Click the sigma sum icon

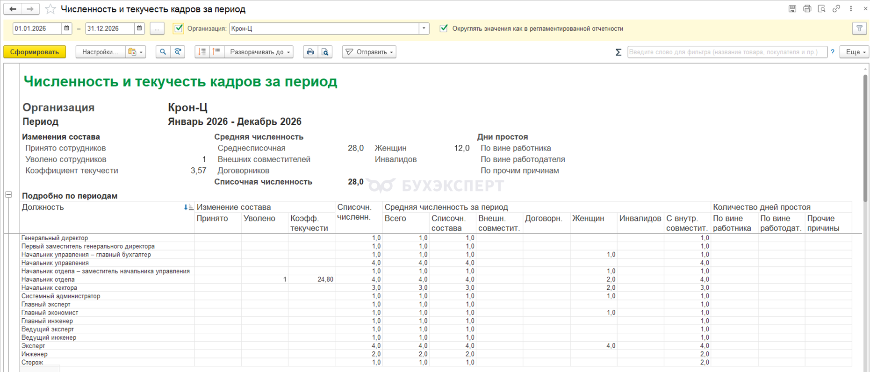pos(618,52)
